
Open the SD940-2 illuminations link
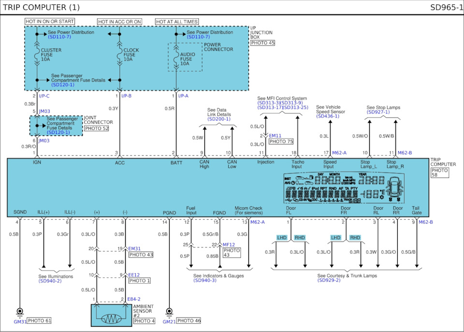(x=50, y=281)
